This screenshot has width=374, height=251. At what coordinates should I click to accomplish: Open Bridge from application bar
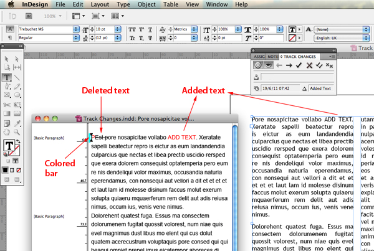[29, 16]
